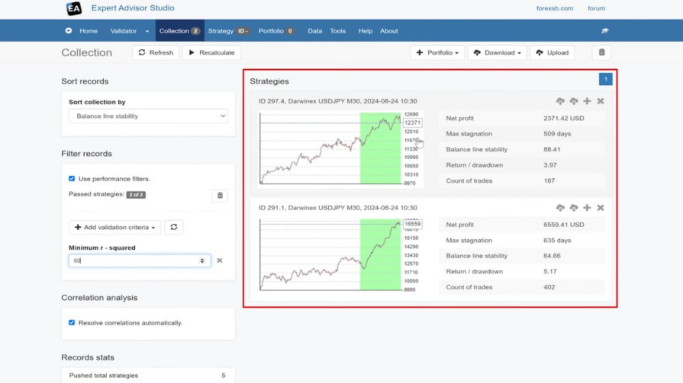Viewport: 683px width, 383px height.
Task: Delete filtered strategies with Passed strategies trash icon
Action: 219,196
